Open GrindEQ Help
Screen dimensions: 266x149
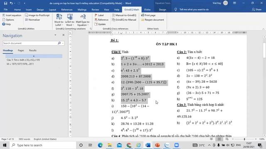[7, 24]
